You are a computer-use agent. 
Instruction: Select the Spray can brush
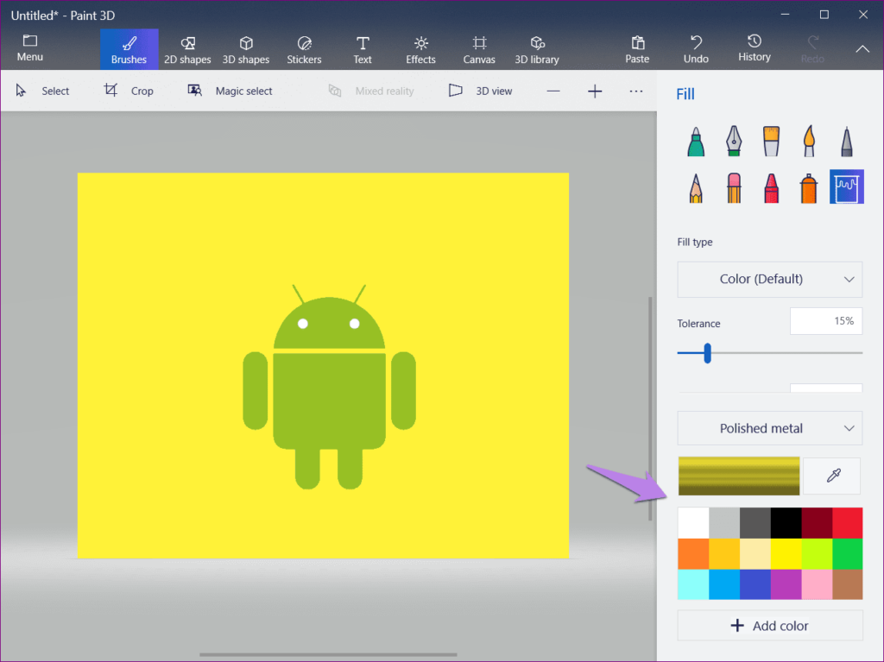click(x=808, y=188)
